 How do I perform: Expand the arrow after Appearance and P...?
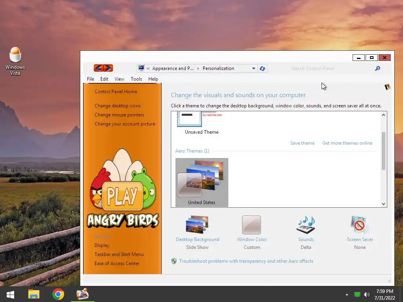(198, 68)
